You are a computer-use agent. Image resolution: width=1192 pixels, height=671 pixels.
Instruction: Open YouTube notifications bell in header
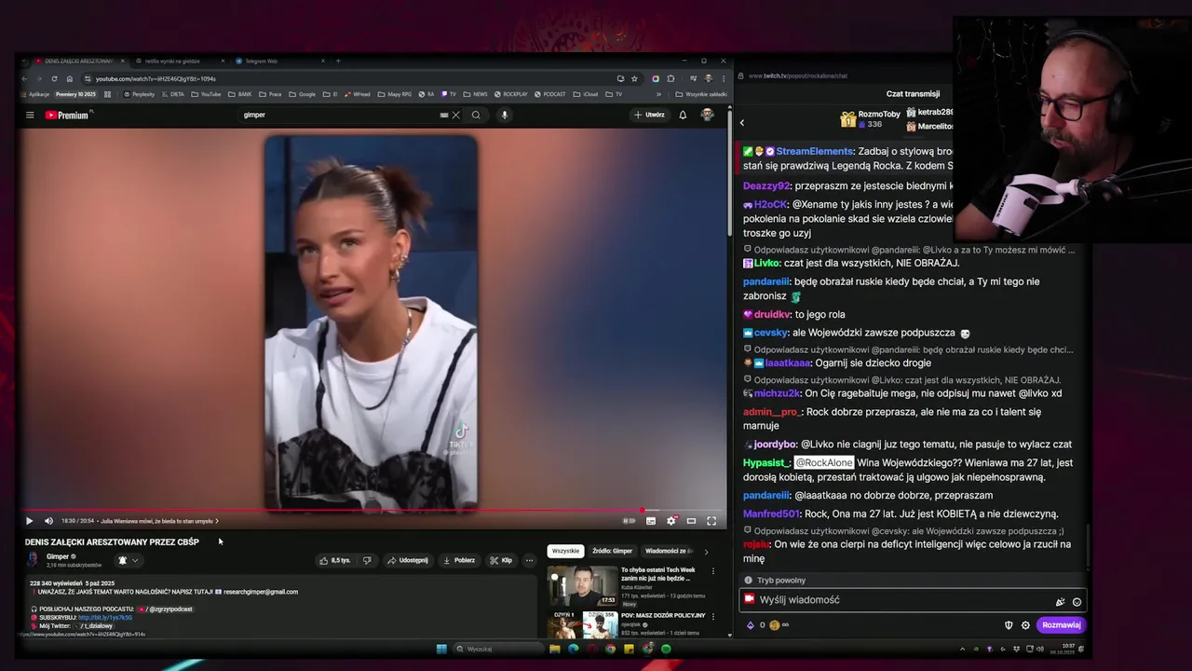[683, 116]
